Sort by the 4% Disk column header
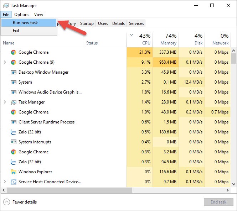Image resolution: width=237 pixels, height=211 pixels. pos(192,40)
